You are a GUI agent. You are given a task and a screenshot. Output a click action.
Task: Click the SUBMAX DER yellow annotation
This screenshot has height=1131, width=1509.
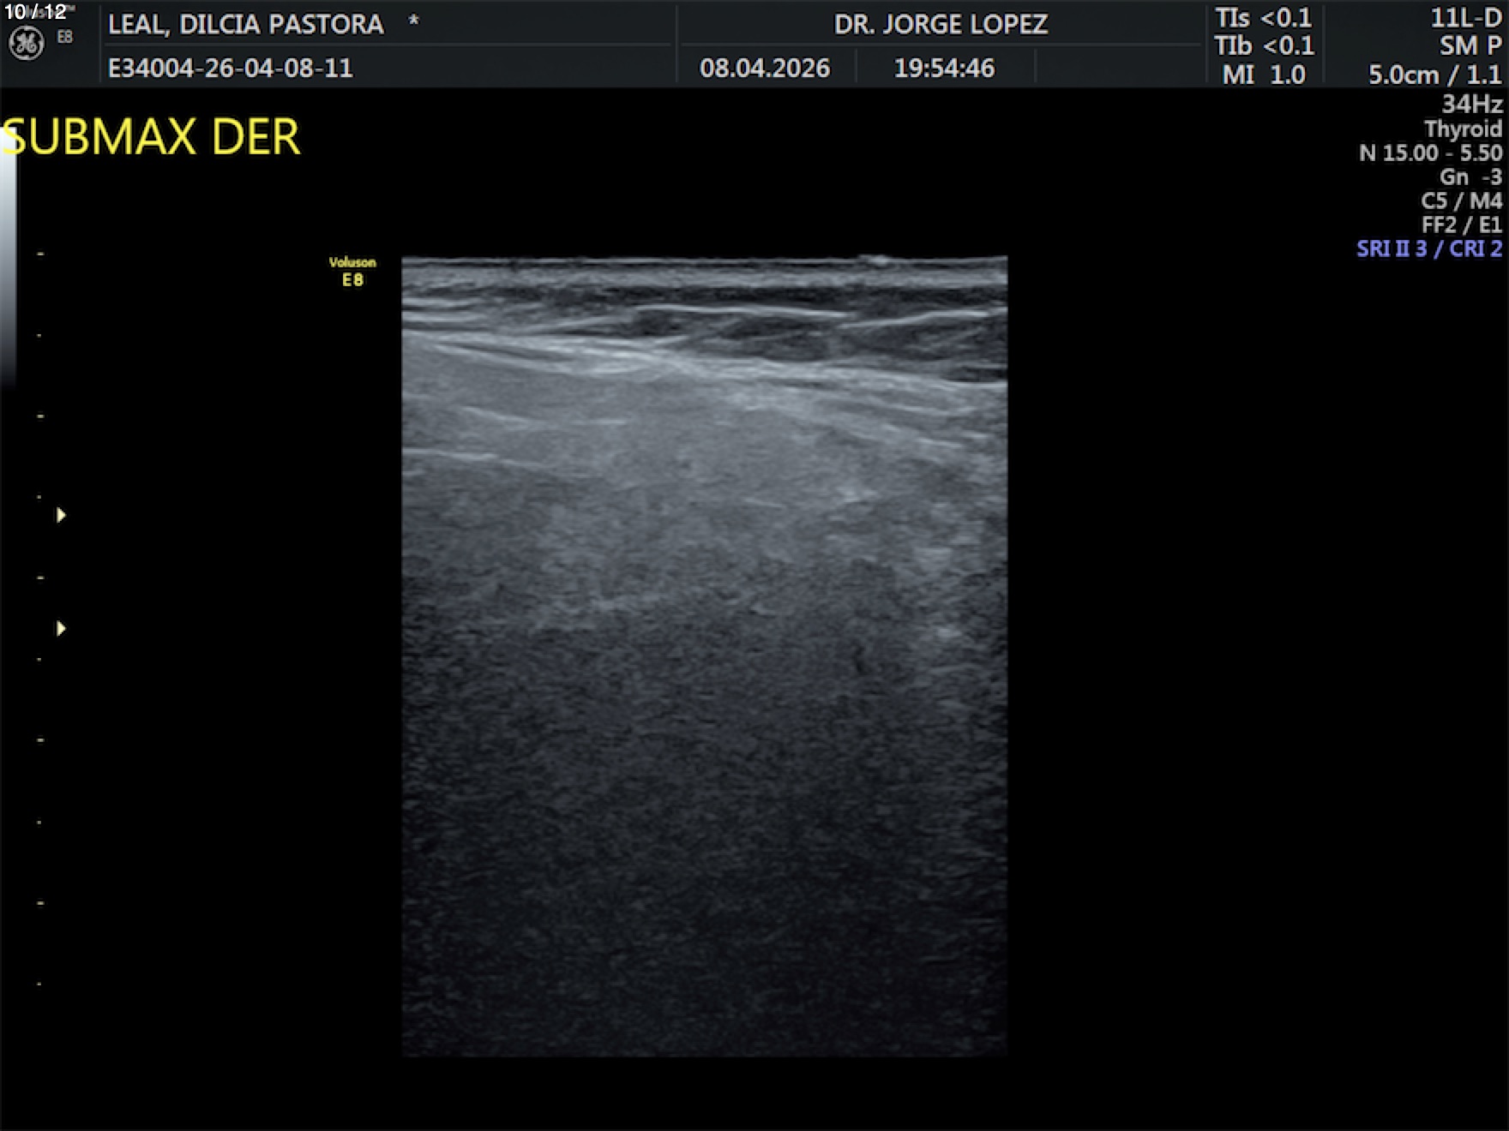point(153,137)
